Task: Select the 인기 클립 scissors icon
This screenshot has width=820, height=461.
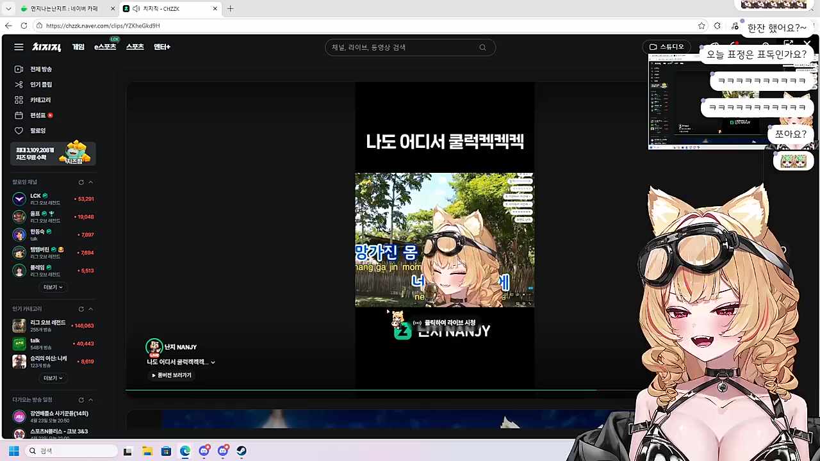Action: click(x=19, y=85)
